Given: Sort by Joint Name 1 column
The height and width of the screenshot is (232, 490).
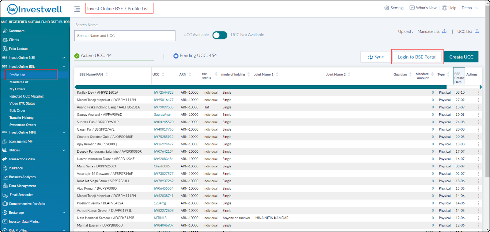Looking at the screenshot, I should click(277, 74).
